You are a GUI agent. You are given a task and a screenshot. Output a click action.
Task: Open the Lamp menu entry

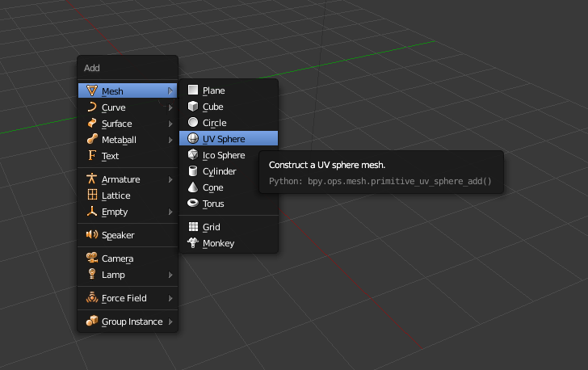coord(128,275)
